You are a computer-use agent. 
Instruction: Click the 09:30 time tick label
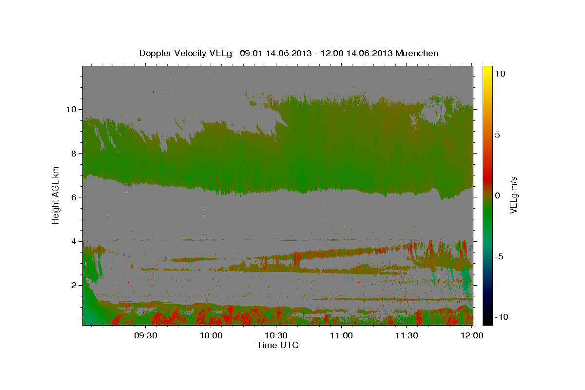coord(145,336)
